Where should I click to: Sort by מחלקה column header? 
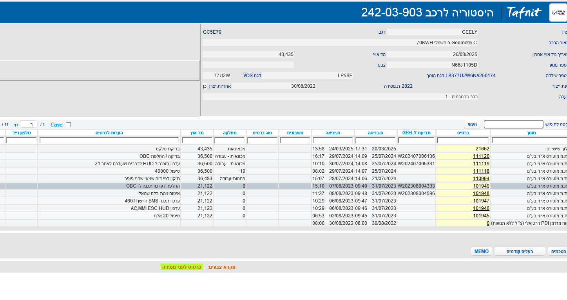230,133
